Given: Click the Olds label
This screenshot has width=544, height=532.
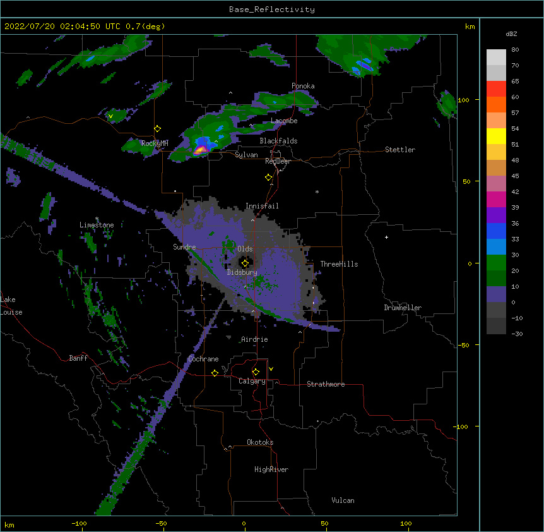Looking at the screenshot, I should click(x=245, y=249).
